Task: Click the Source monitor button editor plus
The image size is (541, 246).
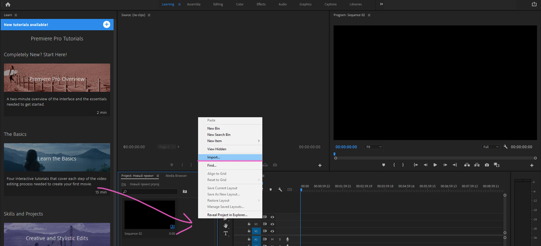Action: point(320,165)
